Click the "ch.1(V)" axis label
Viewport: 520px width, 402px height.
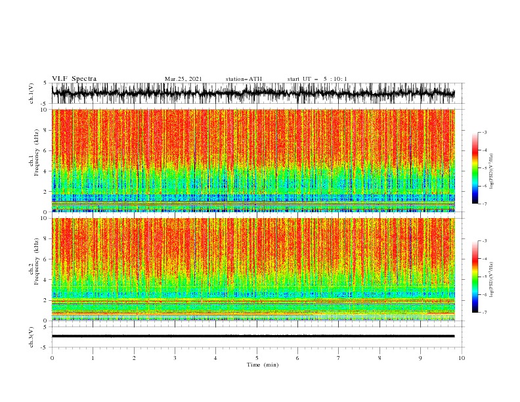click(32, 93)
